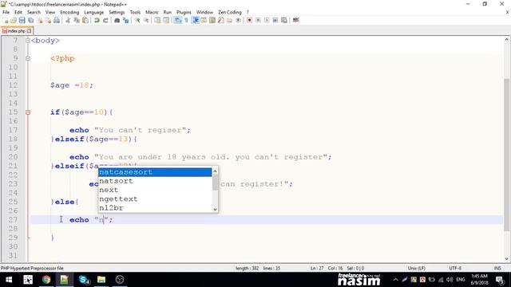Click the spell check ABC icon

(295, 20)
